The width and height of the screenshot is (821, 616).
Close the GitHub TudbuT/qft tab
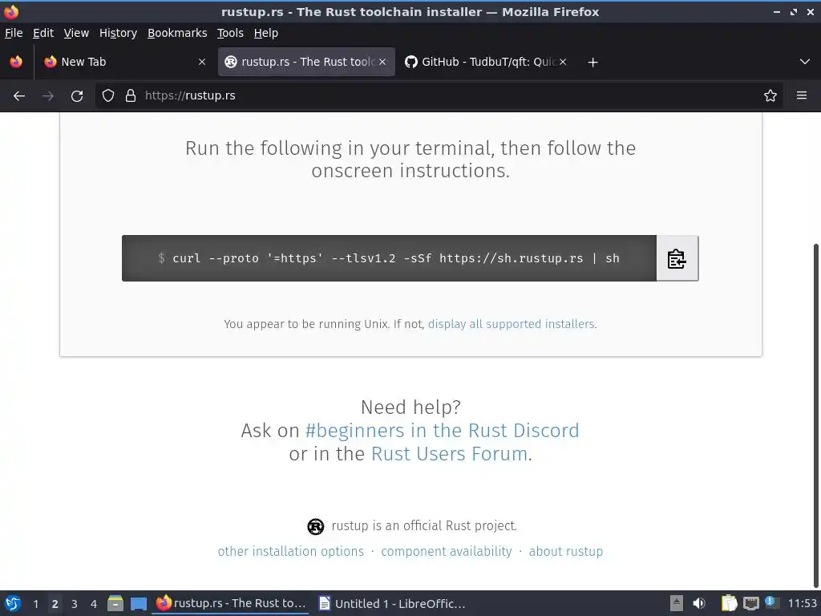(x=563, y=62)
